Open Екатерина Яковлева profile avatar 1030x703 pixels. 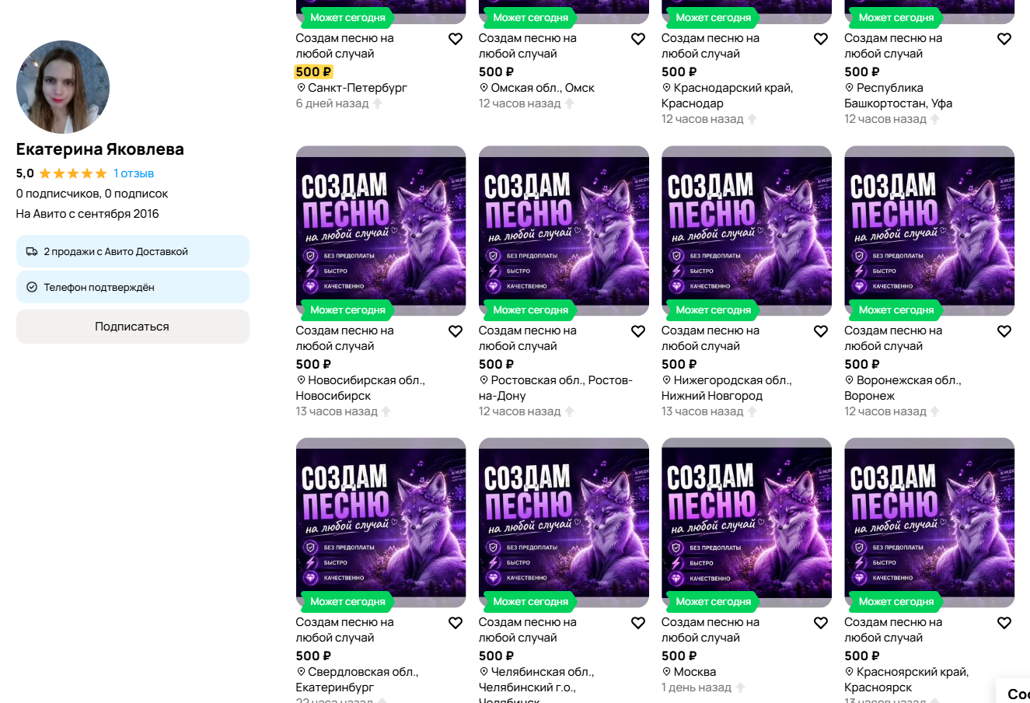coord(63,87)
